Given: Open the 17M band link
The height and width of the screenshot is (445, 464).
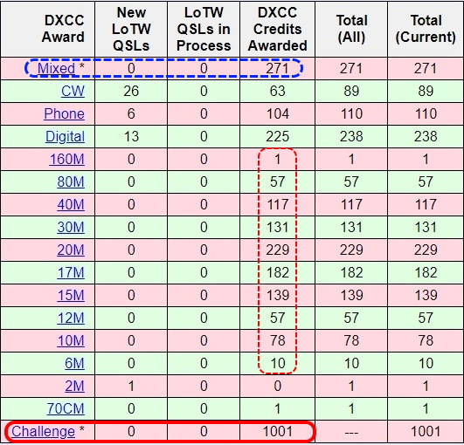Looking at the screenshot, I should tap(71, 272).
